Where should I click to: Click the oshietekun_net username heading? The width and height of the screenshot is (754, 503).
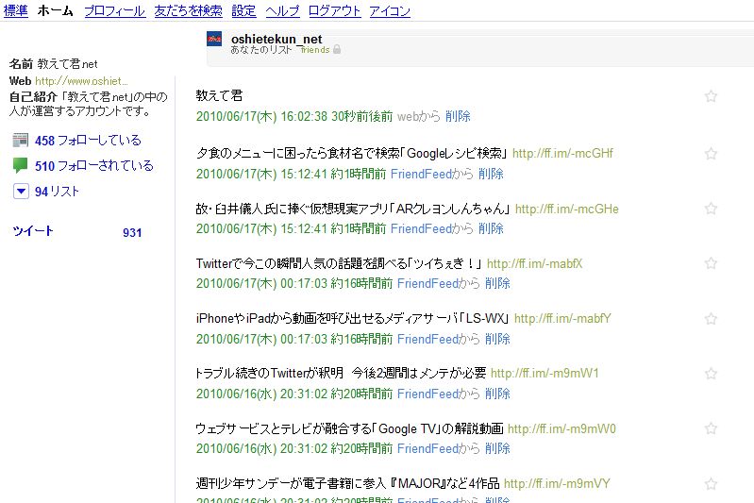click(x=276, y=39)
